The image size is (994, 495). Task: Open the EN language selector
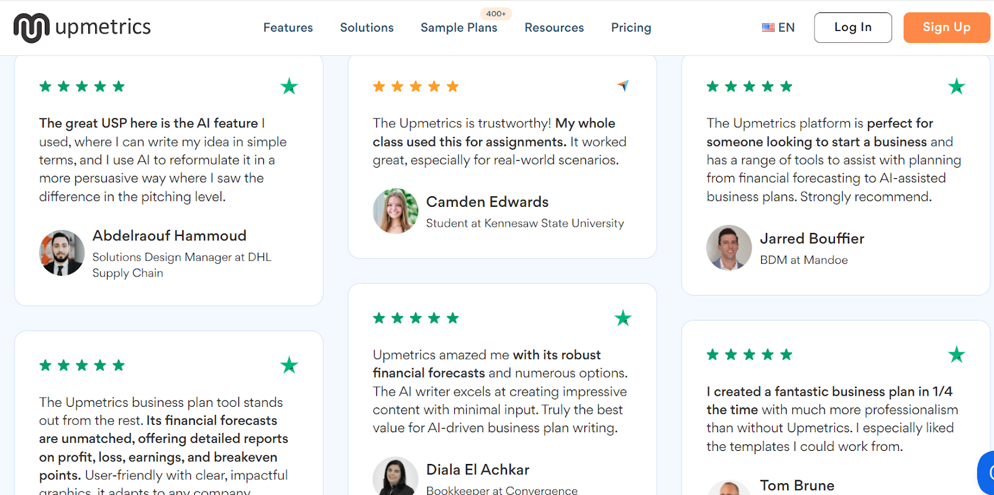click(778, 27)
